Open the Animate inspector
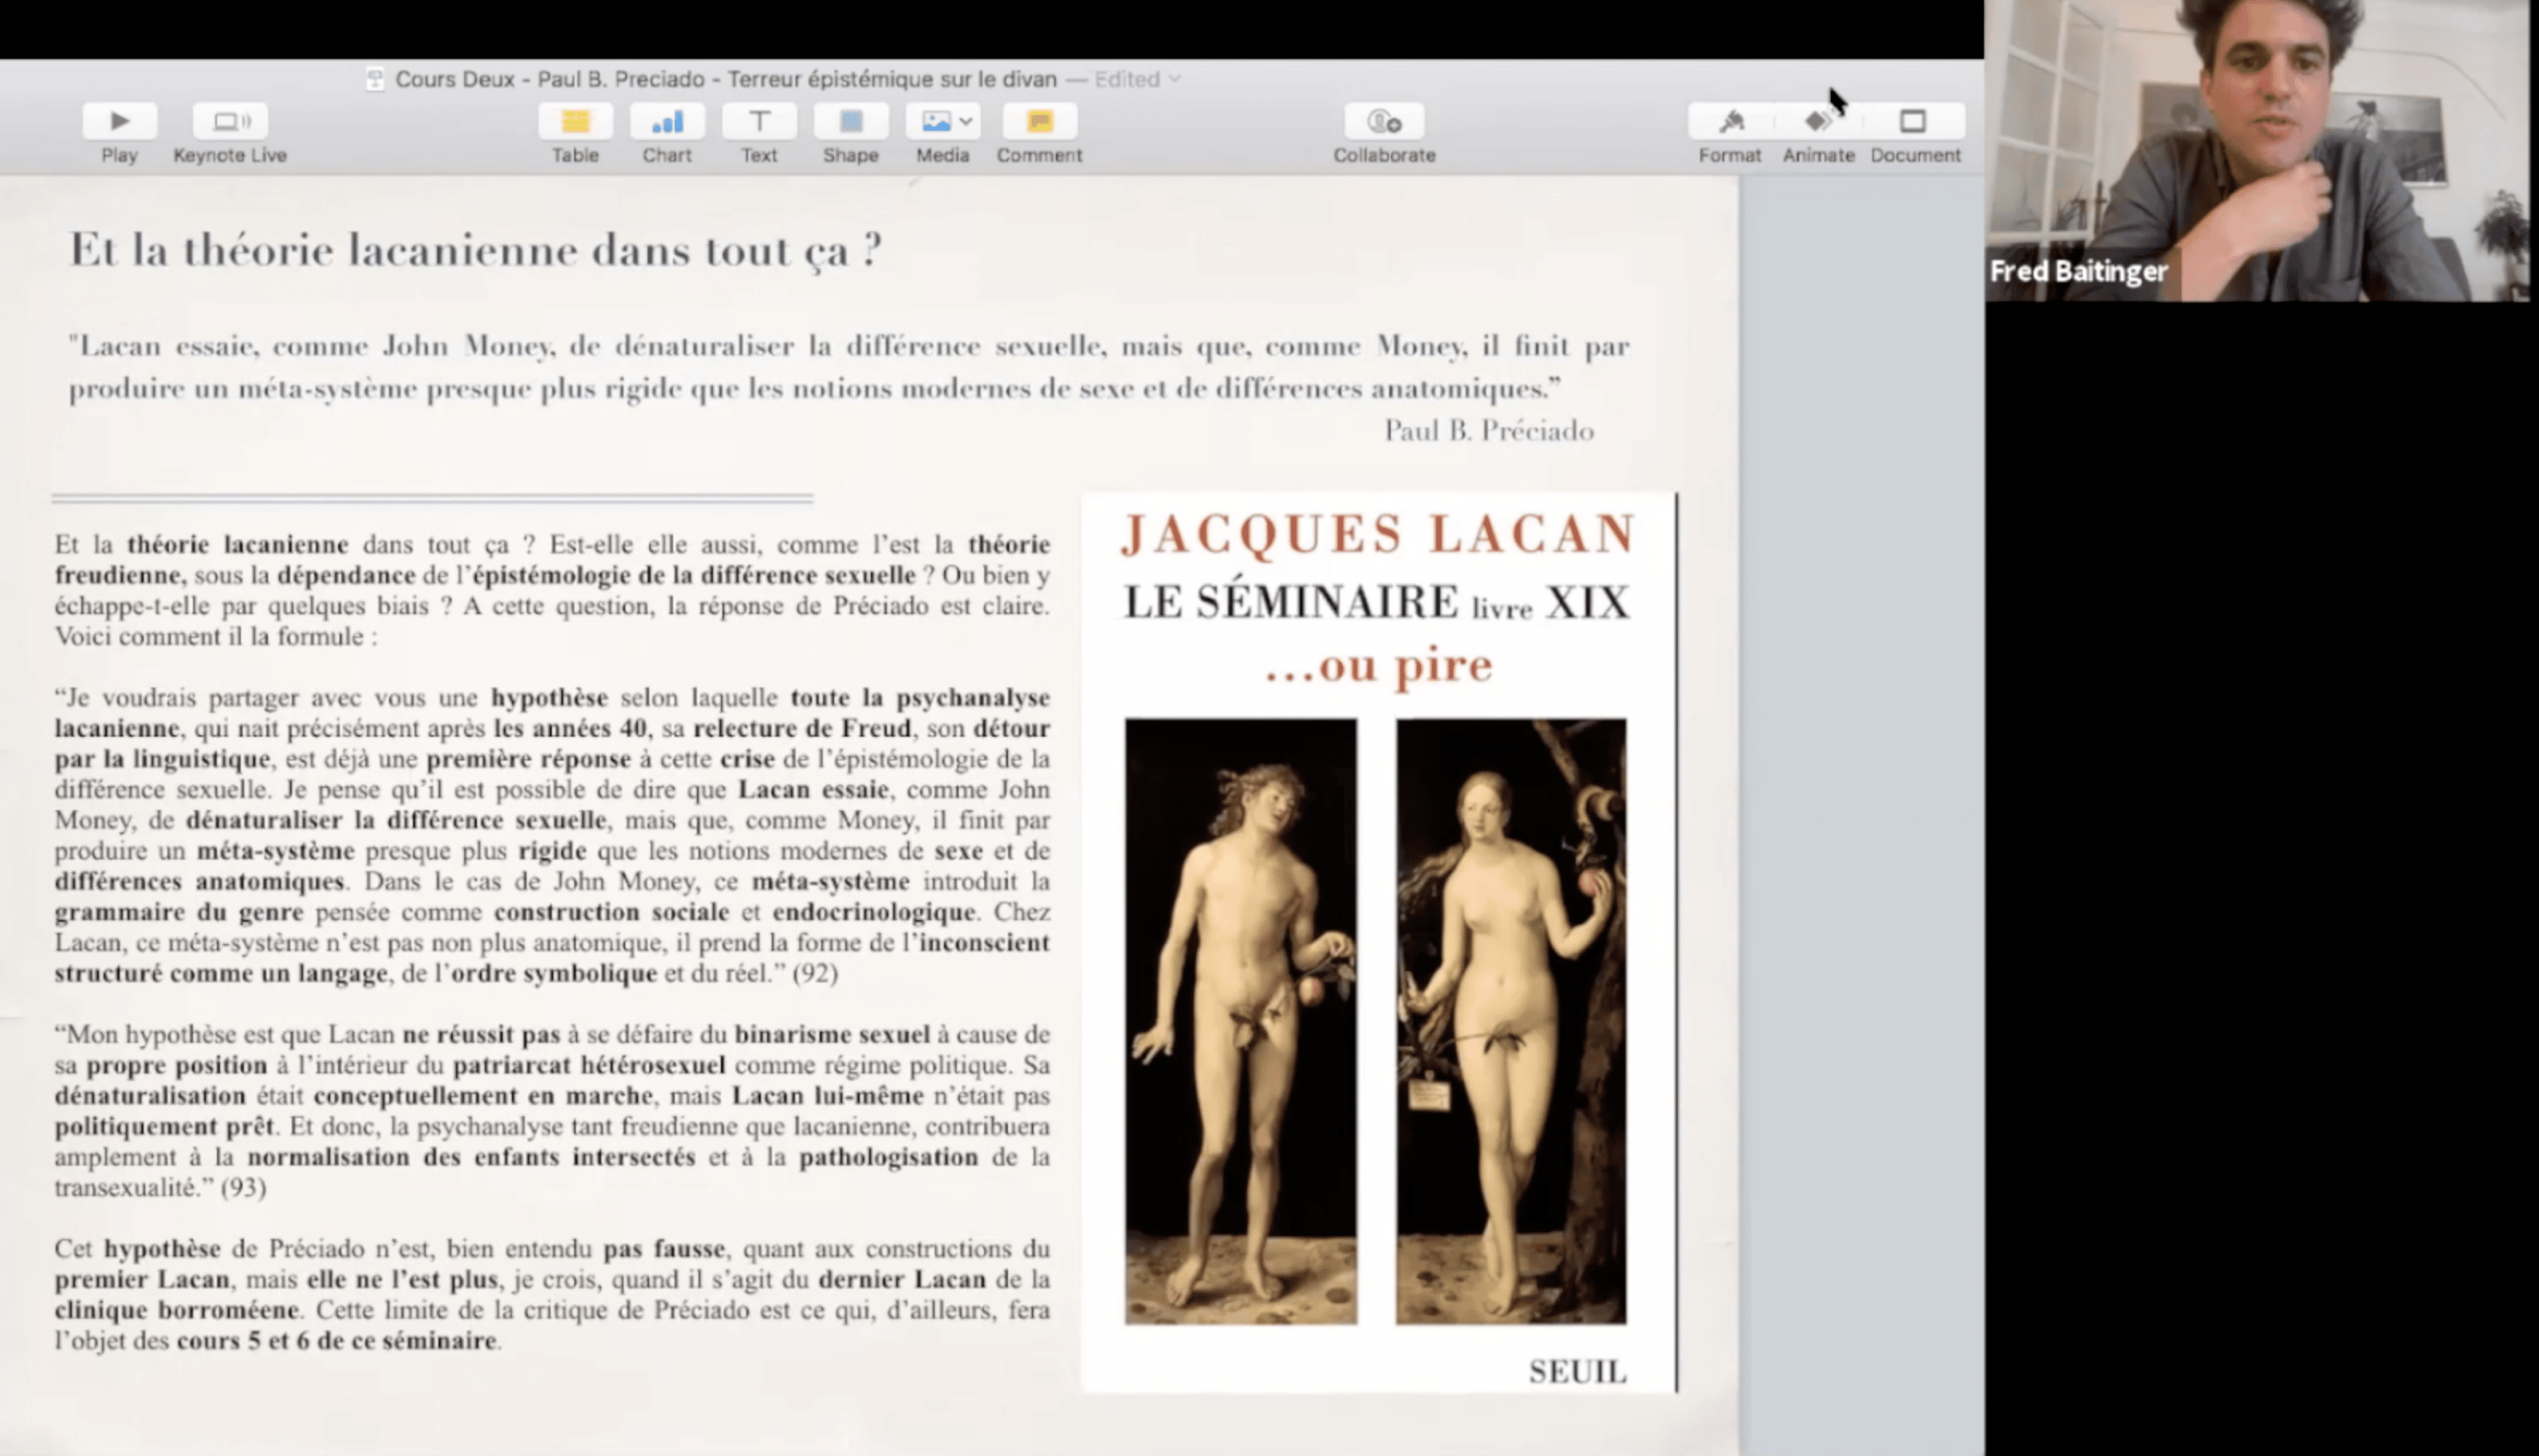Viewport: 2539px width, 1456px height. pos(1818,121)
